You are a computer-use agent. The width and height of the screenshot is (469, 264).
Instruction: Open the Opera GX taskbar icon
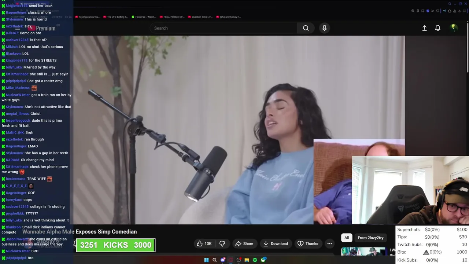coord(230,260)
